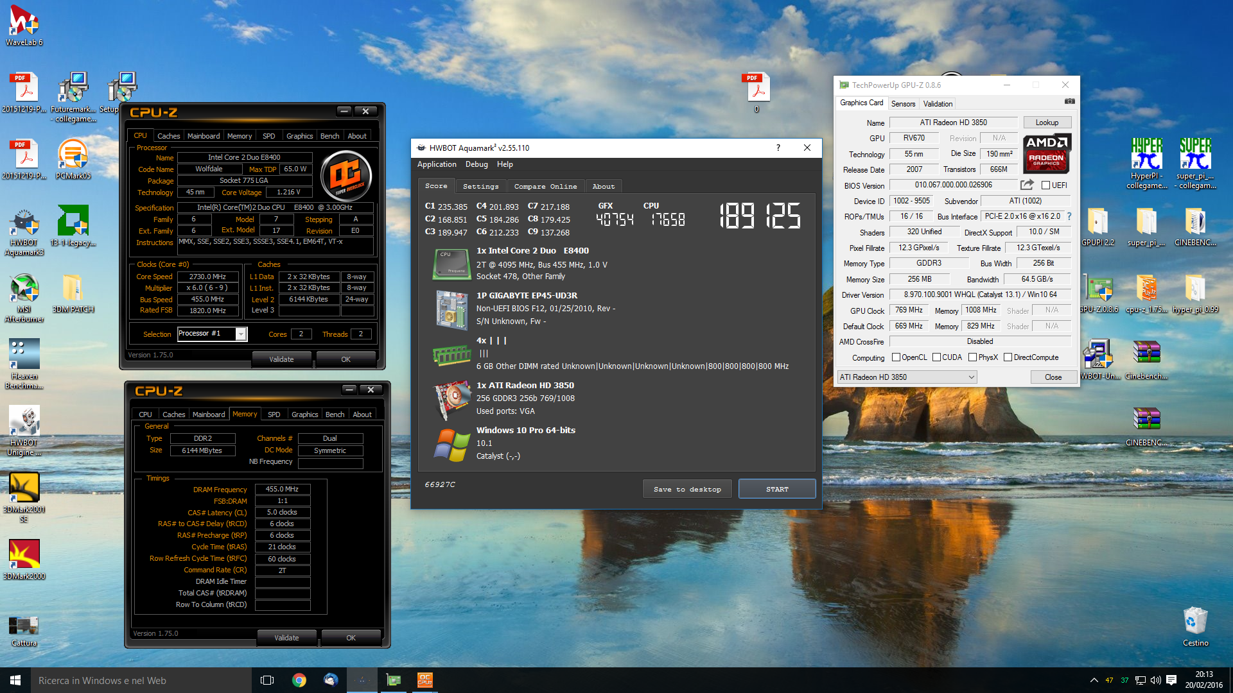Viewport: 1233px width, 693px height.
Task: Click the AMD Radeon logo in GPU-Z
Action: point(1046,154)
